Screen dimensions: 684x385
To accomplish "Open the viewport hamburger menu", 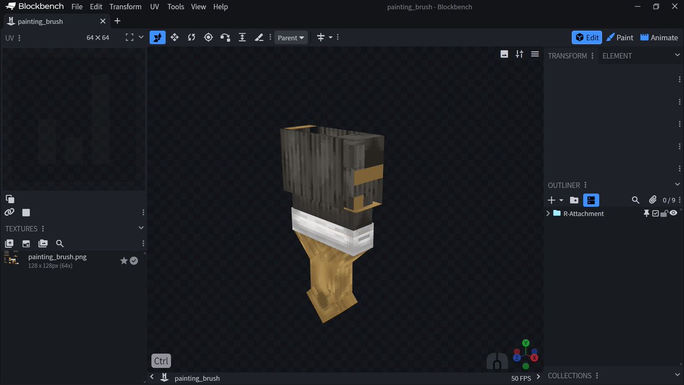I will (x=535, y=54).
